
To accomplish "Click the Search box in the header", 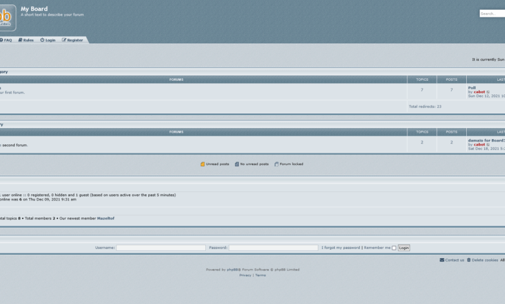I will [491, 14].
